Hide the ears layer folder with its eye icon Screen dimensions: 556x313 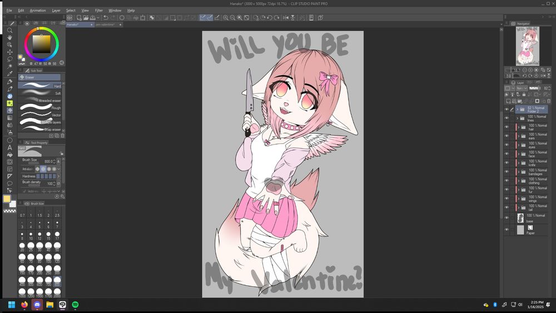click(507, 136)
